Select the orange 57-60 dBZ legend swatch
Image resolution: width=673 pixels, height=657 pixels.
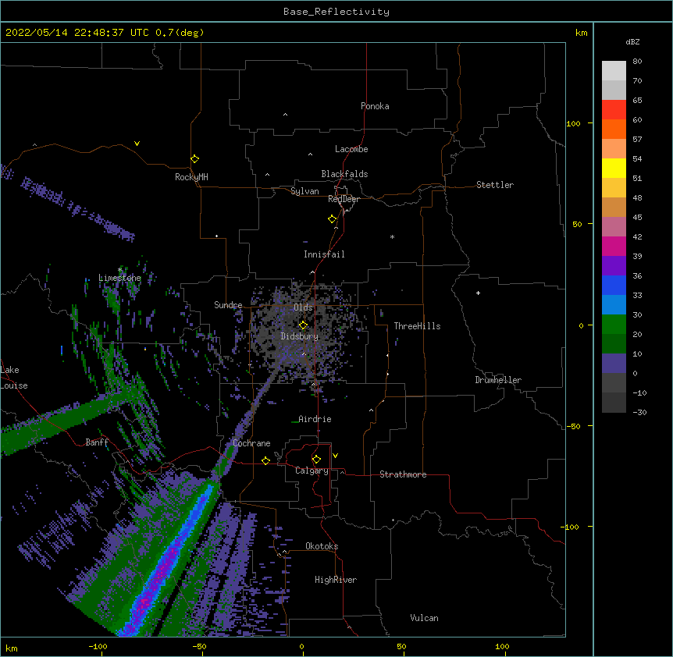[614, 129]
